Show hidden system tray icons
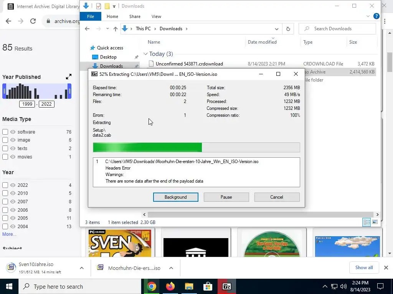This screenshot has height=294, width=393. point(325,286)
